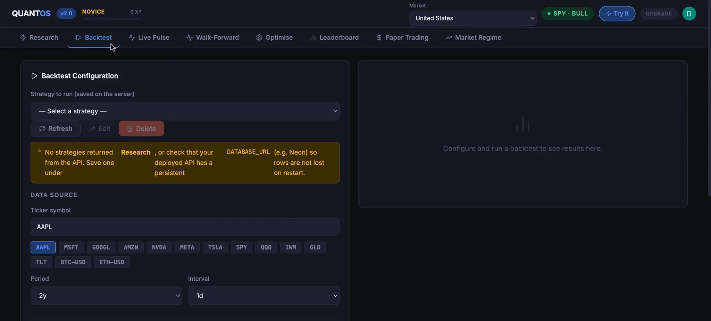The image size is (711, 321).
Task: Choose the TLT ticker chip
Action: click(x=41, y=262)
